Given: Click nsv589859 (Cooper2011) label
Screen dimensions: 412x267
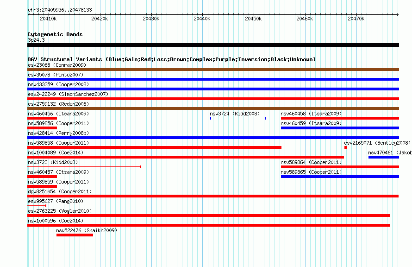Looking at the screenshot, I should tap(58, 182).
